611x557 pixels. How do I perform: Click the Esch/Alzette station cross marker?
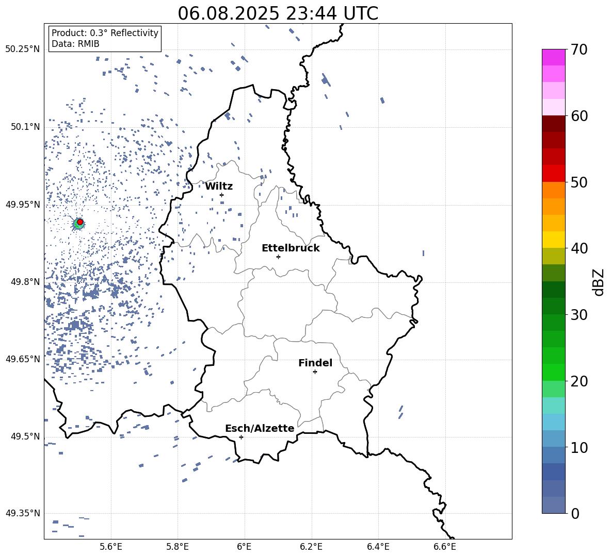coord(241,437)
